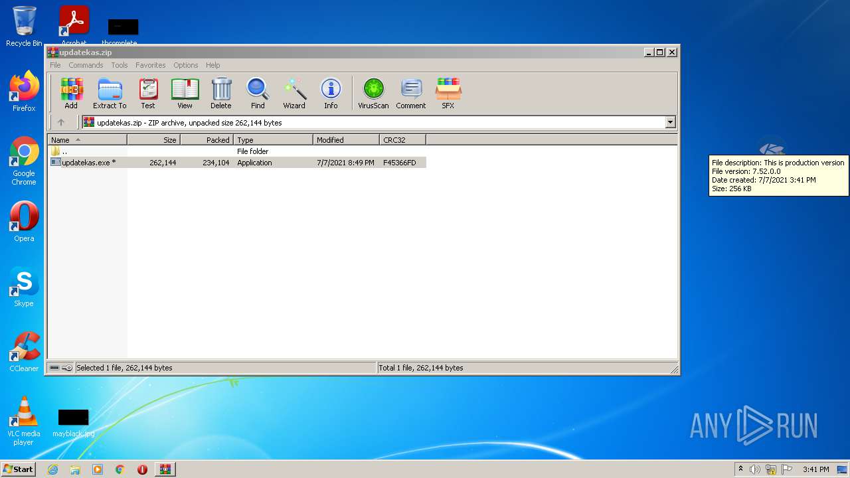The height and width of the screenshot is (478, 850).
Task: Click CRC32 value F45366FD
Action: click(399, 163)
